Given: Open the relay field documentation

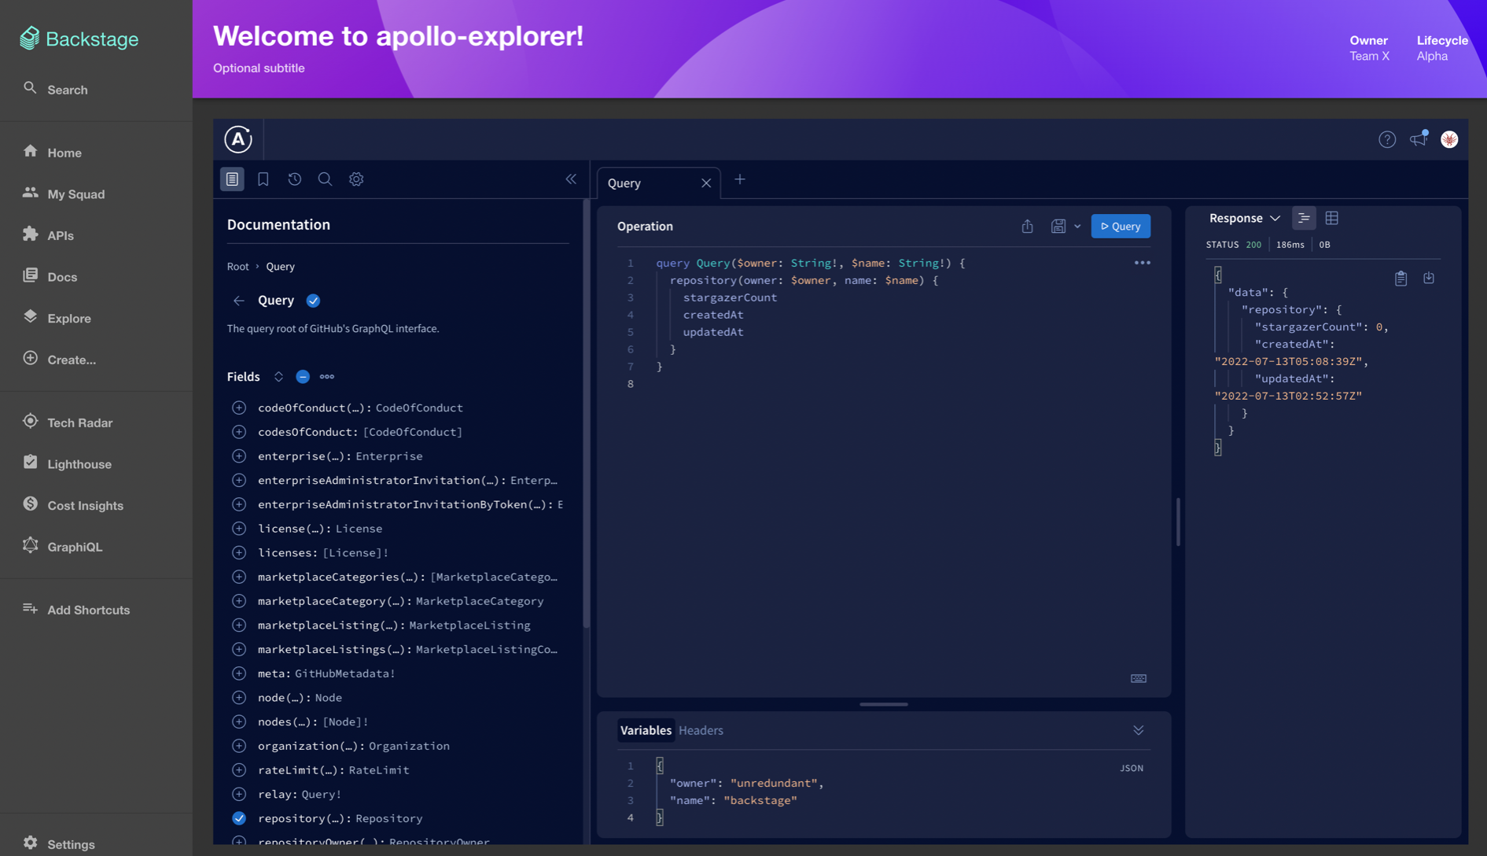Looking at the screenshot, I should [x=300, y=795].
